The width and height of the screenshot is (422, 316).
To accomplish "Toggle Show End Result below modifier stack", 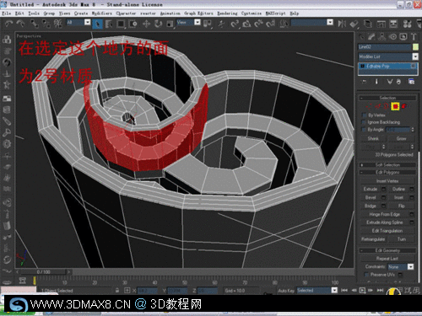I will [x=376, y=82].
